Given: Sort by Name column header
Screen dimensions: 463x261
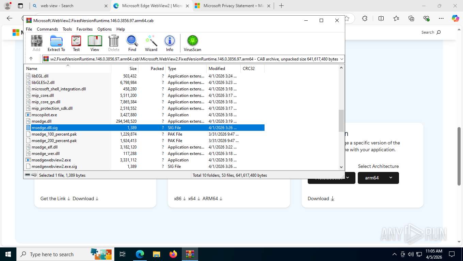Looking at the screenshot, I should click(x=67, y=69).
